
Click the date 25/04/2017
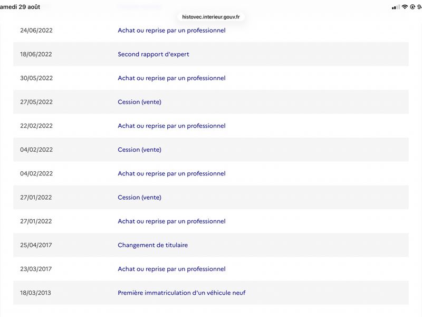[36, 245]
